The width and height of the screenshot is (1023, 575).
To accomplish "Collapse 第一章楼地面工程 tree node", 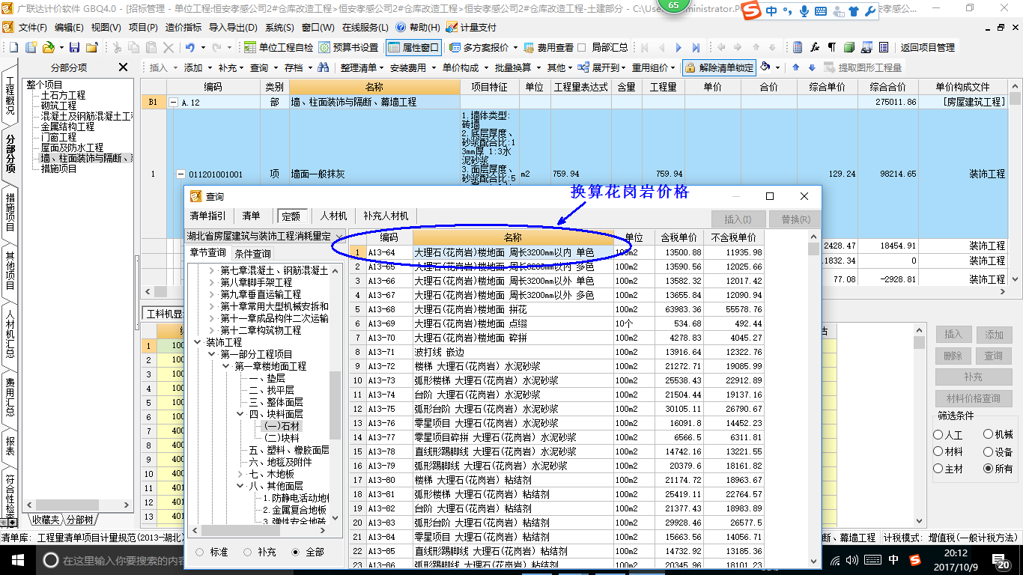I will (226, 366).
